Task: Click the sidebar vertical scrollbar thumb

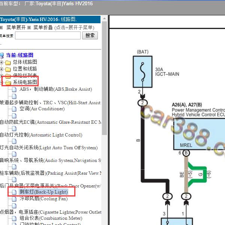Action: [x=105, y=78]
